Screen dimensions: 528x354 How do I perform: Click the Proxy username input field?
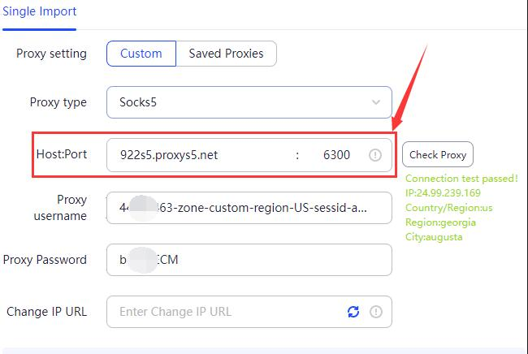tap(249, 208)
